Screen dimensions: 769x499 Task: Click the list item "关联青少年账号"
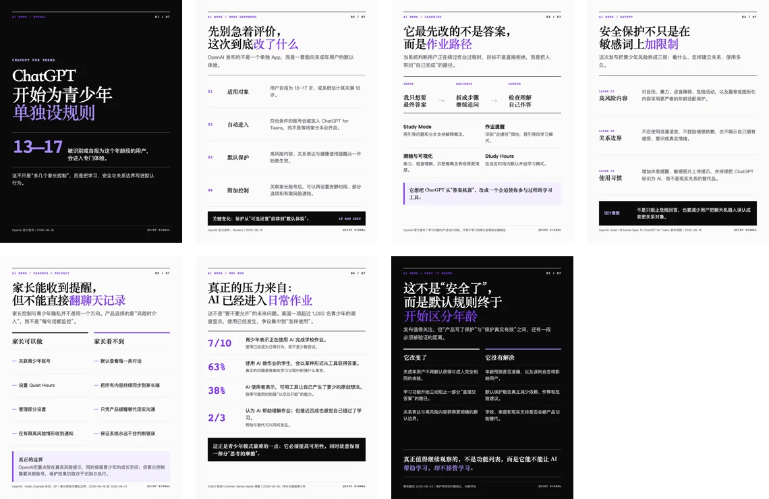34,361
